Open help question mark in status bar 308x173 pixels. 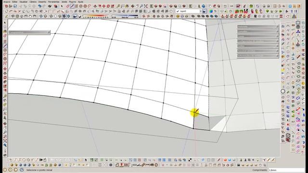tap(22, 170)
